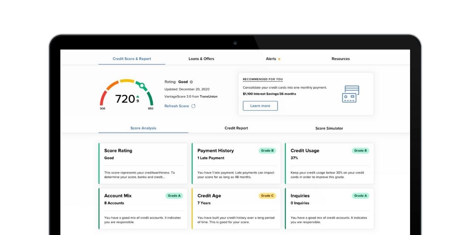This screenshot has height=235, width=470.
Task: Click the refresh arrow icon beside Refresh Score
Action: point(193,106)
